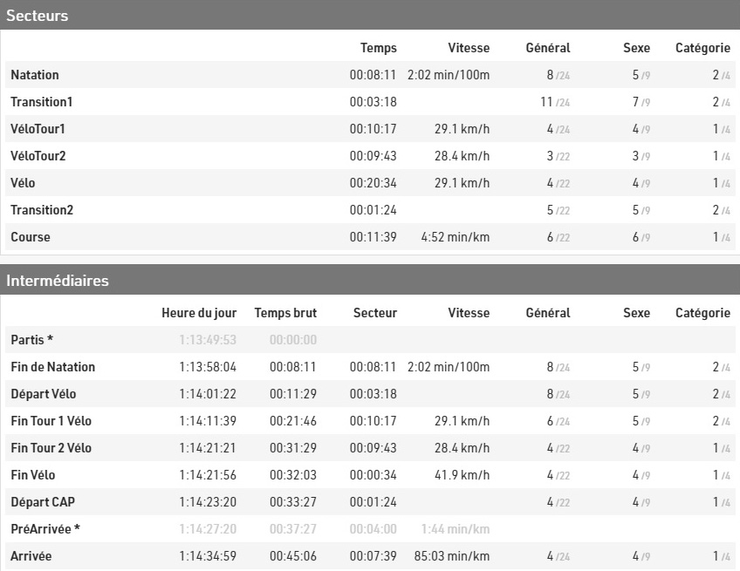
Task: Click the Arrivée row time 00:45:06
Action: click(x=292, y=556)
